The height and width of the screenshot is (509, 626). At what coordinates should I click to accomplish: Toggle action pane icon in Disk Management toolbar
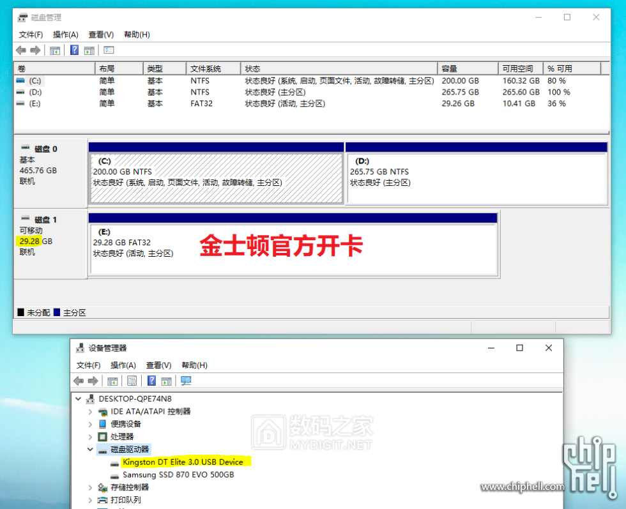[89, 50]
